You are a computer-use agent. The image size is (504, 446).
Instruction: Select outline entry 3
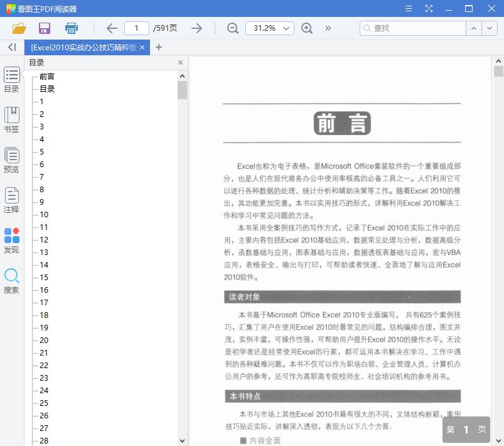(42, 127)
